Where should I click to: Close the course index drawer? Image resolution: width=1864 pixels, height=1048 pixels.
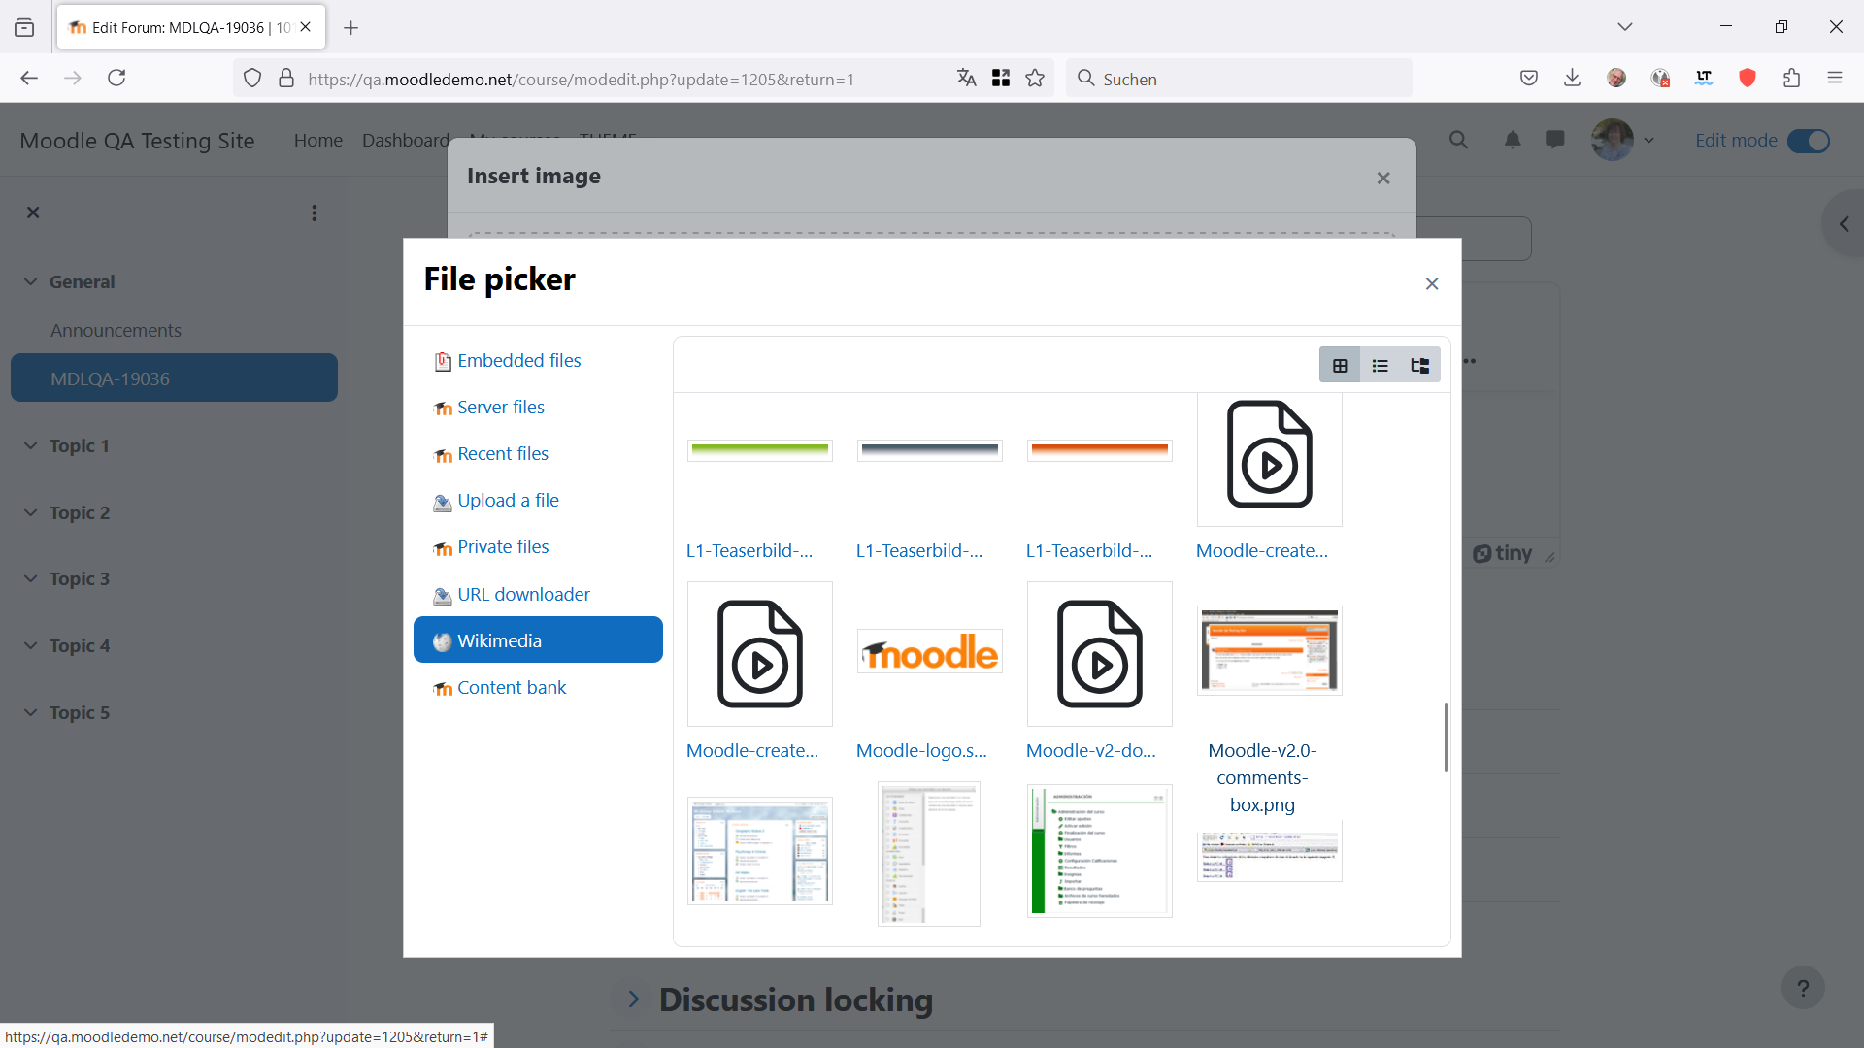[x=33, y=213]
